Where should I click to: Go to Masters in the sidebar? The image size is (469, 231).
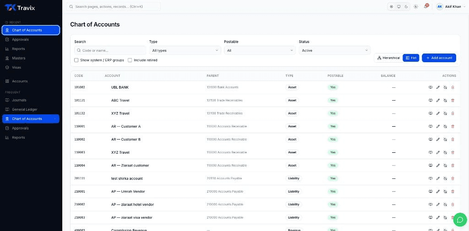click(31, 58)
